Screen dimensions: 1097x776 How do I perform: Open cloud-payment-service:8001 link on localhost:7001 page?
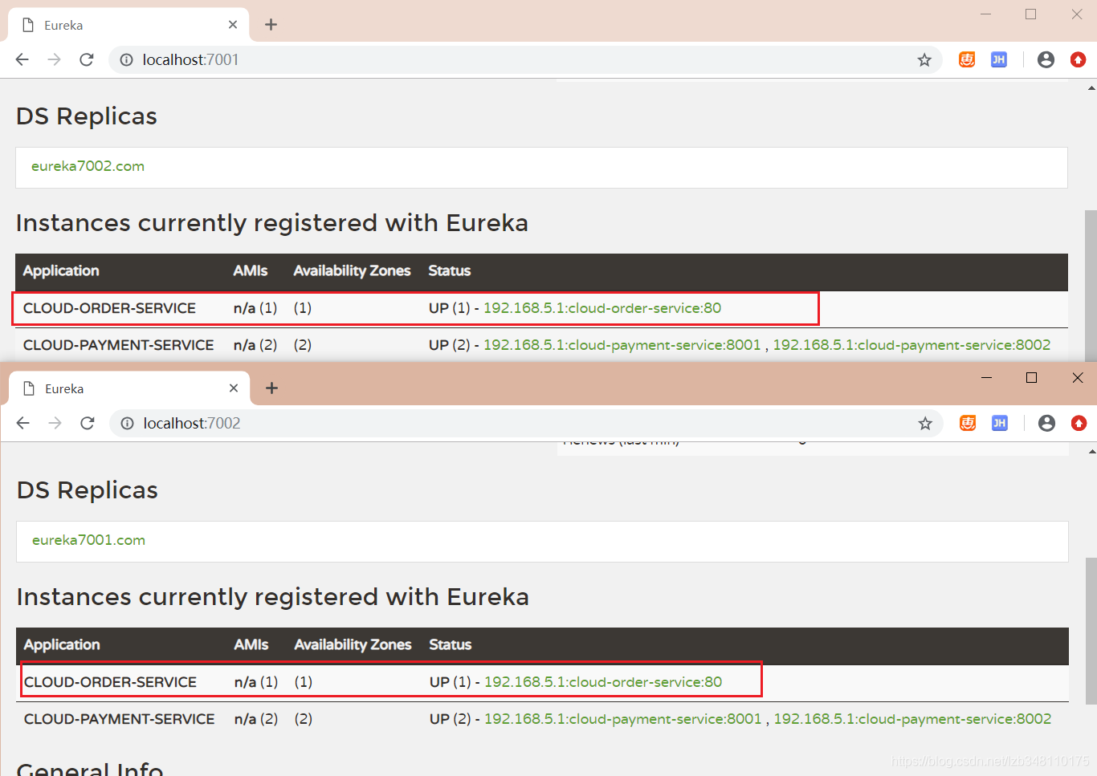pyautogui.click(x=622, y=345)
